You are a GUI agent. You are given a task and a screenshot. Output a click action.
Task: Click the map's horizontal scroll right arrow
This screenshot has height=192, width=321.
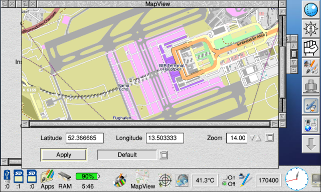[274, 124]
